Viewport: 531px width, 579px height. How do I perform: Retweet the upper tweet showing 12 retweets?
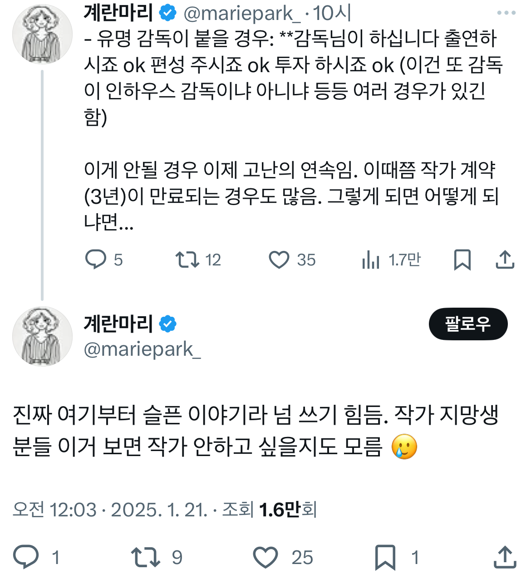coord(187,260)
